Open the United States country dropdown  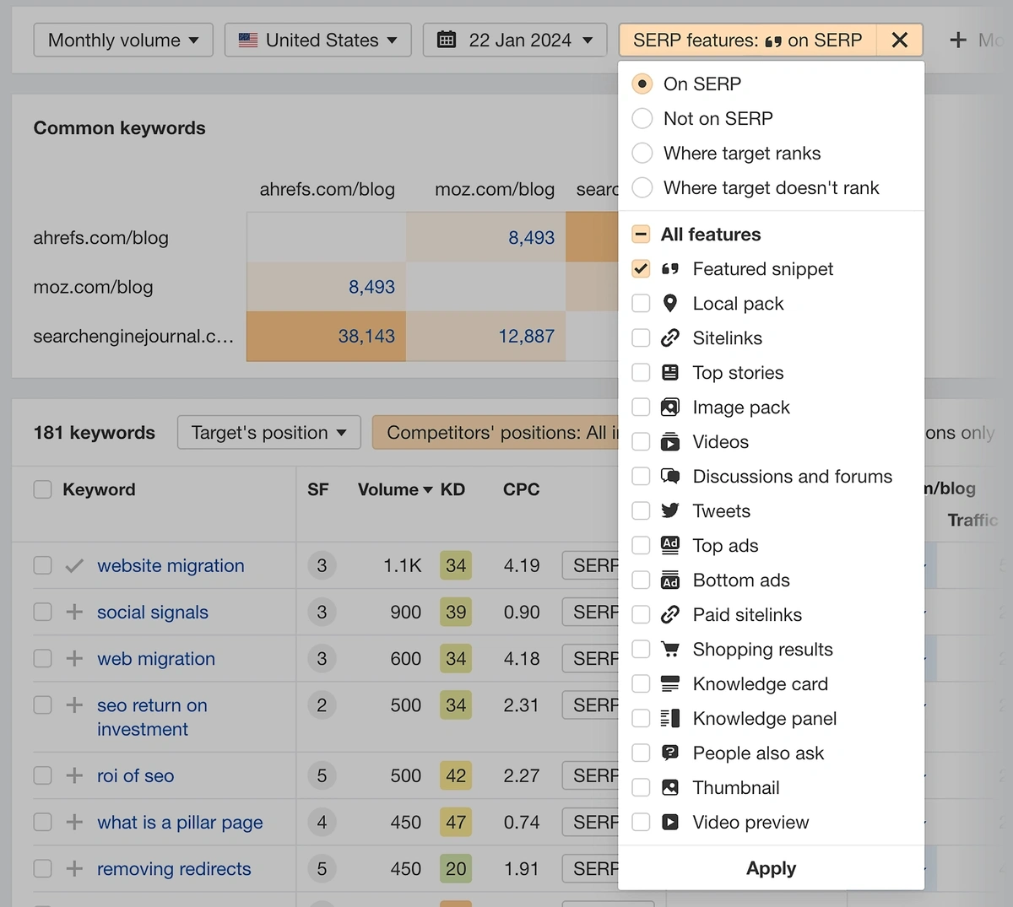pyautogui.click(x=318, y=40)
